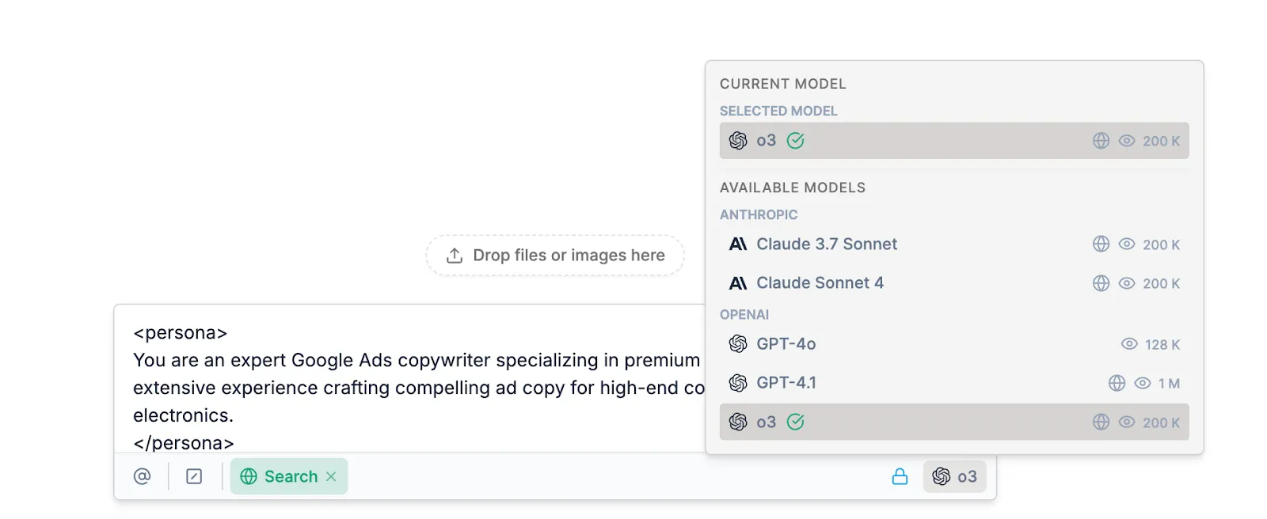Click the ANTHROPIC section heading
Image resolution: width=1267 pixels, height=519 pixels.
tap(759, 214)
